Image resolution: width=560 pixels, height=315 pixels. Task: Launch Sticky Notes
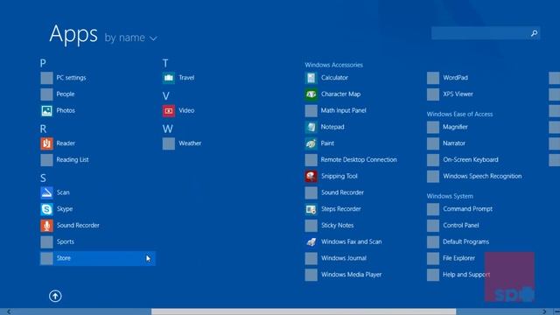(x=329, y=226)
